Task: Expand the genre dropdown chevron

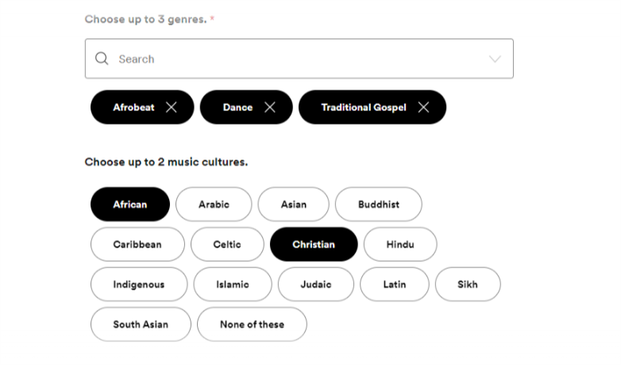Action: (495, 59)
